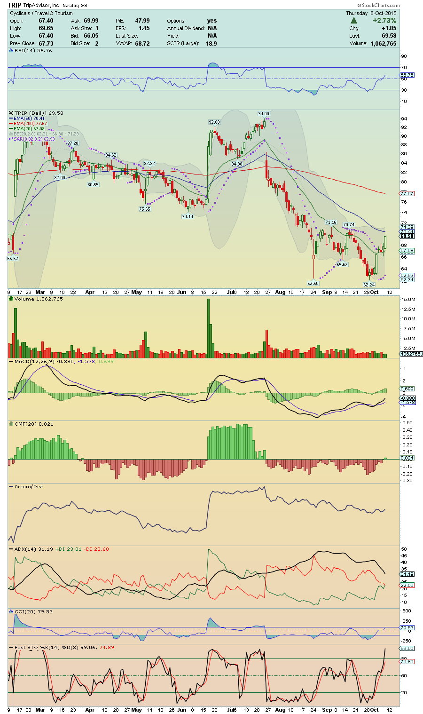Click the Prev Close value 67.73

46,43
